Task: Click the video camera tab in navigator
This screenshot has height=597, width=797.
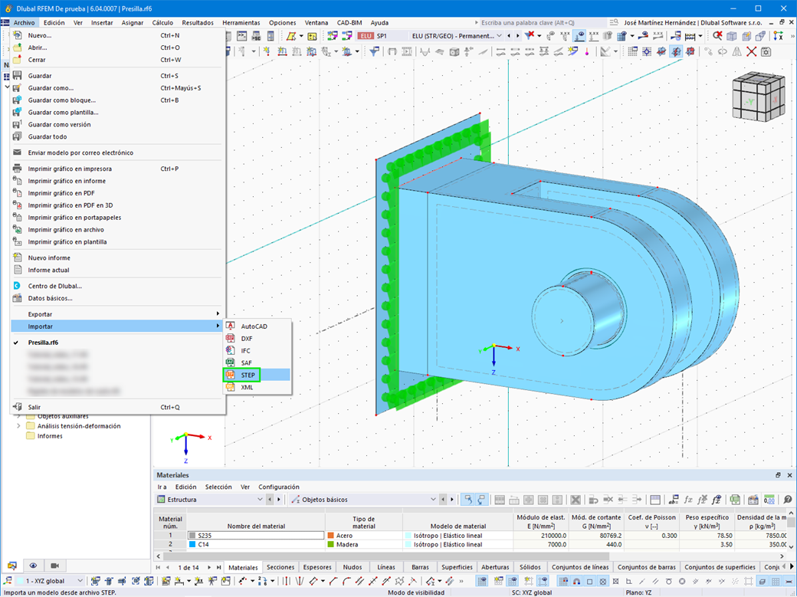Action: point(55,566)
